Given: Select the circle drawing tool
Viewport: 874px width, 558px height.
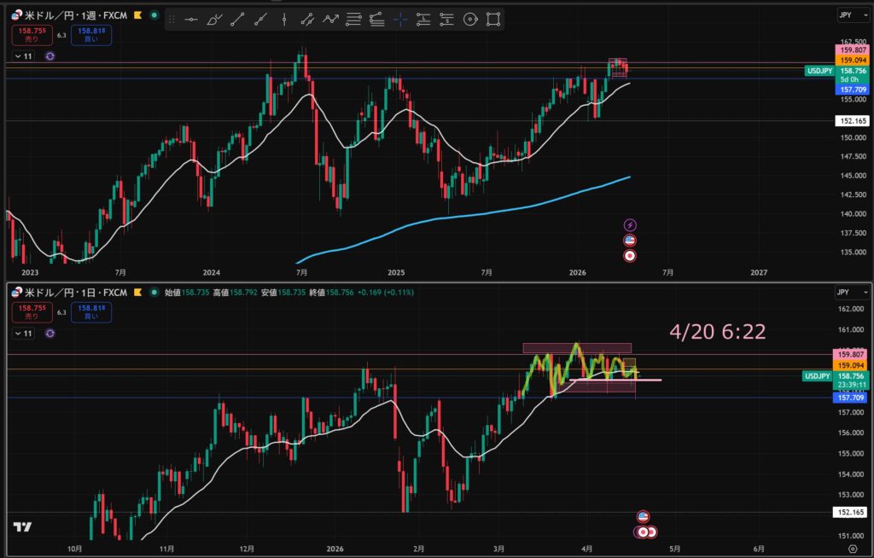Looking at the screenshot, I should [x=470, y=20].
